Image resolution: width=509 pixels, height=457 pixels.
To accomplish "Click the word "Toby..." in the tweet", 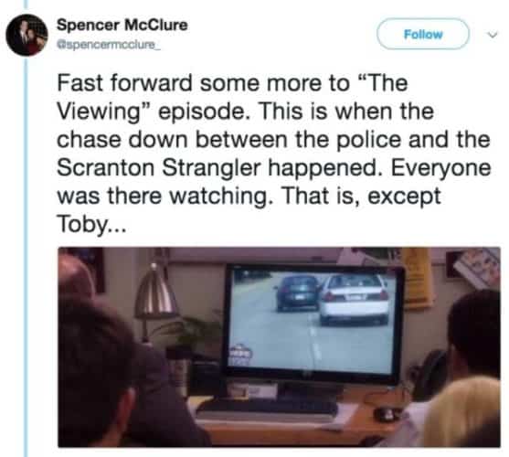I will pyautogui.click(x=91, y=224).
